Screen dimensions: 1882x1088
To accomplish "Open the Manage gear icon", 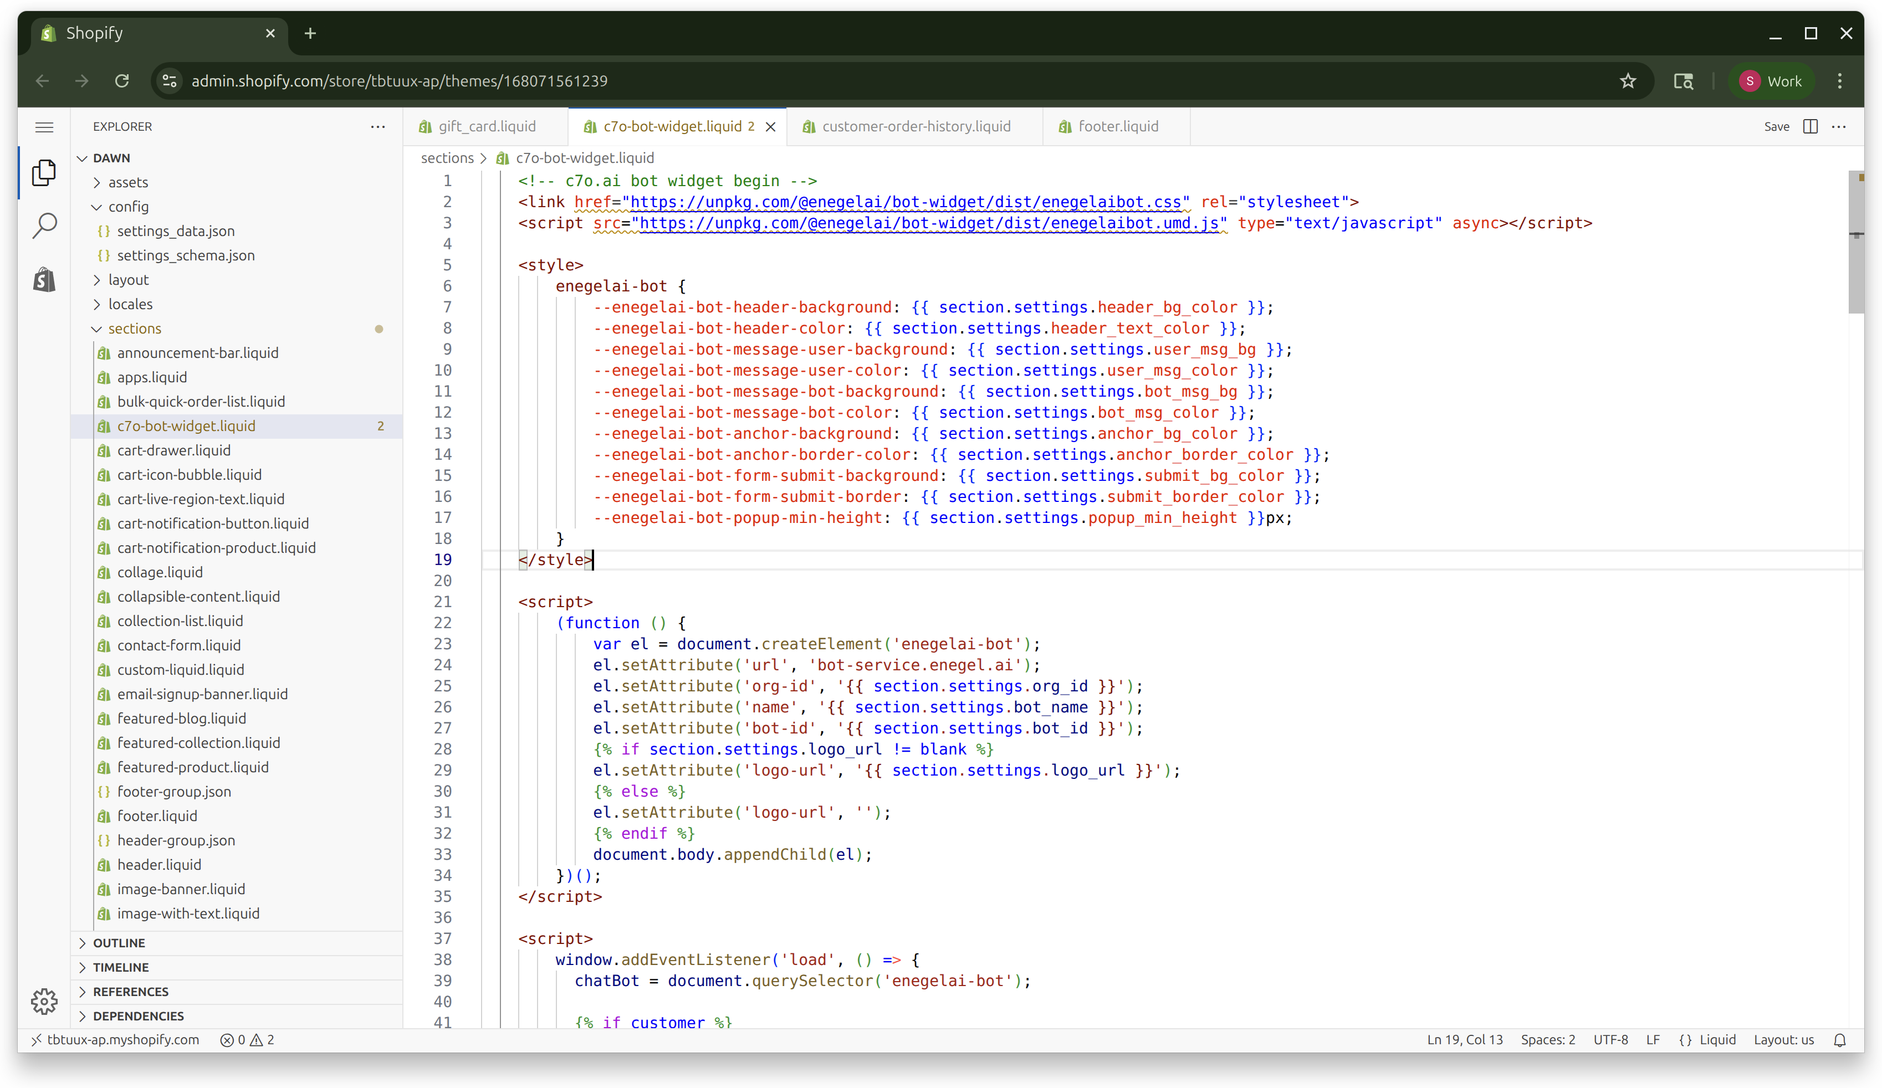I will [44, 1000].
